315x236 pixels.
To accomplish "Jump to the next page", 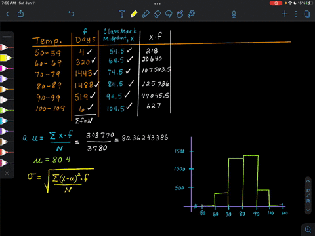I will coord(308,210).
